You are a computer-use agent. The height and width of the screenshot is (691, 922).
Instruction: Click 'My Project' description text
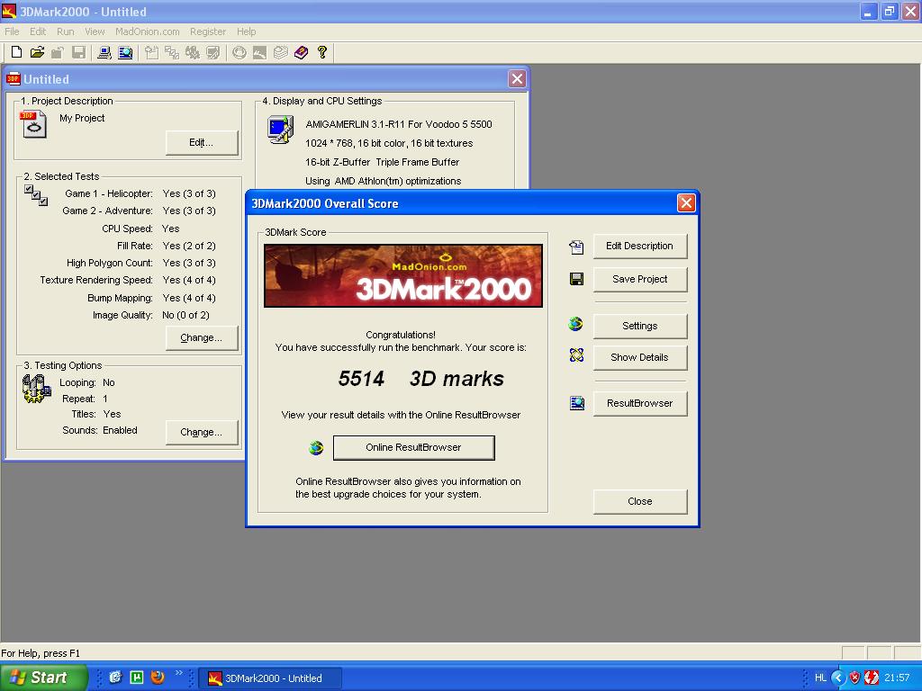[82, 118]
